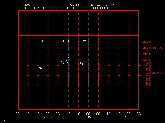Click the 2.0 speed axis label
165x123 pixels.
coord(148,80)
